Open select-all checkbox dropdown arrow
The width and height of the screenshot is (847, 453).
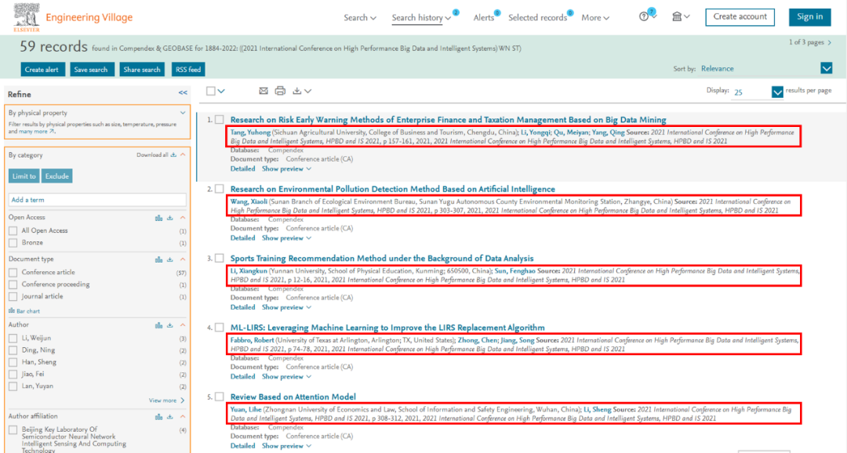221,91
